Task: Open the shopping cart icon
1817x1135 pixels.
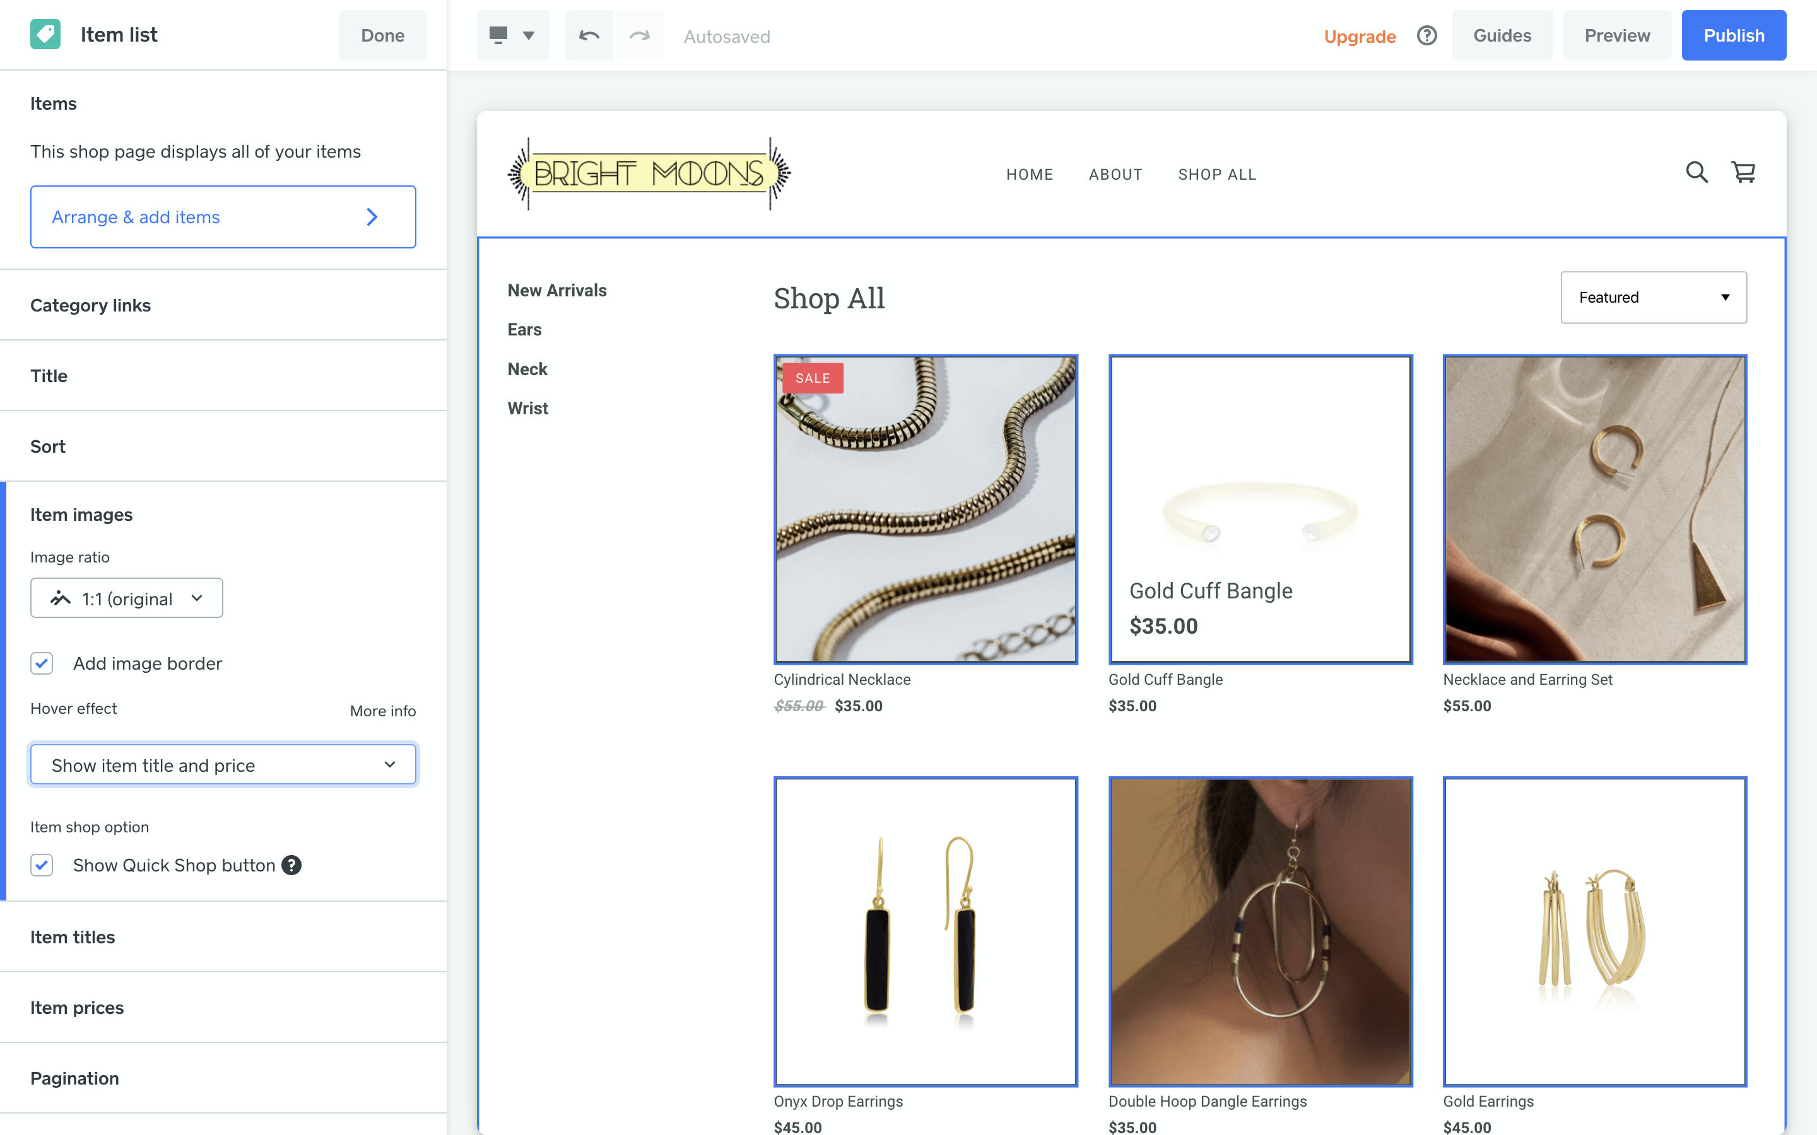Action: (x=1743, y=173)
